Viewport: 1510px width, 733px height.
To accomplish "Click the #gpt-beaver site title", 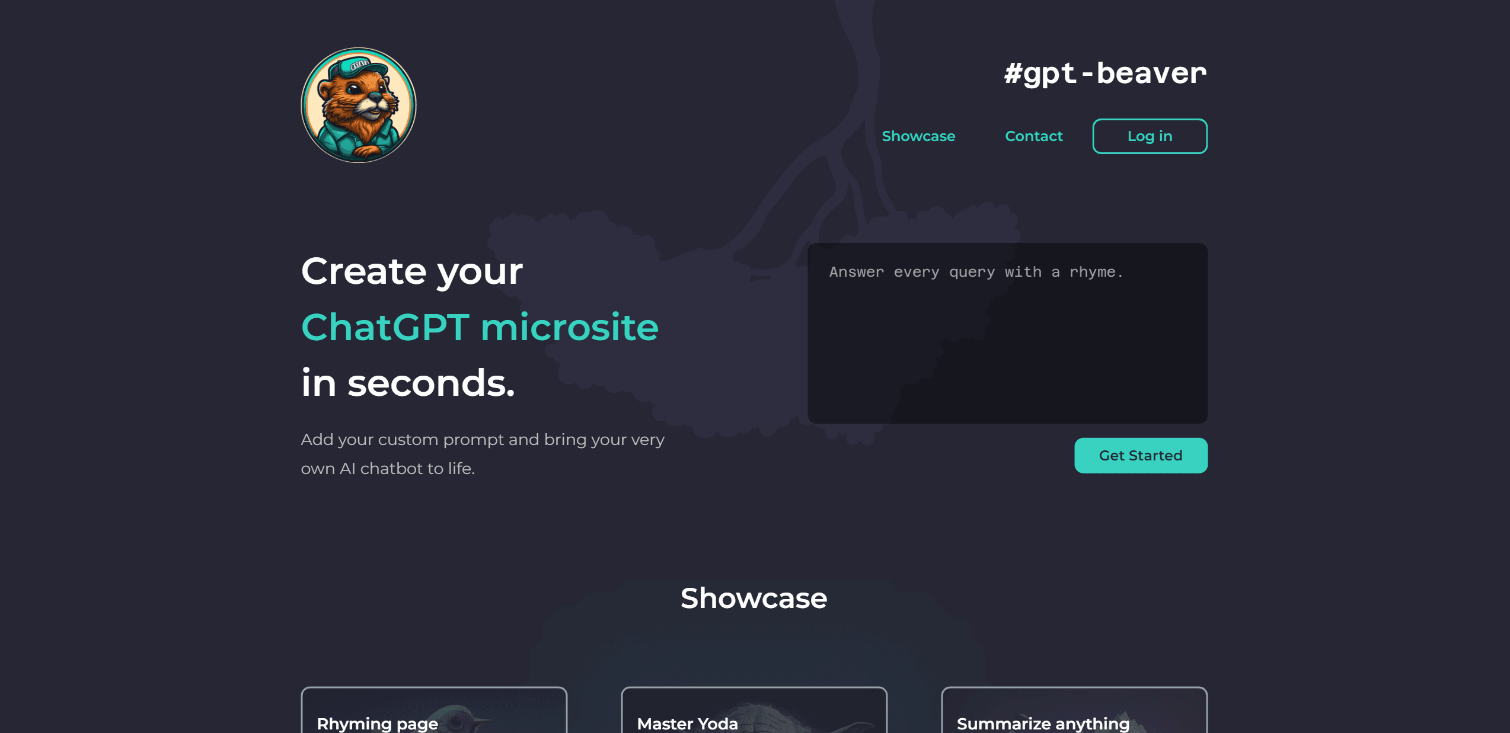I will pyautogui.click(x=1105, y=73).
